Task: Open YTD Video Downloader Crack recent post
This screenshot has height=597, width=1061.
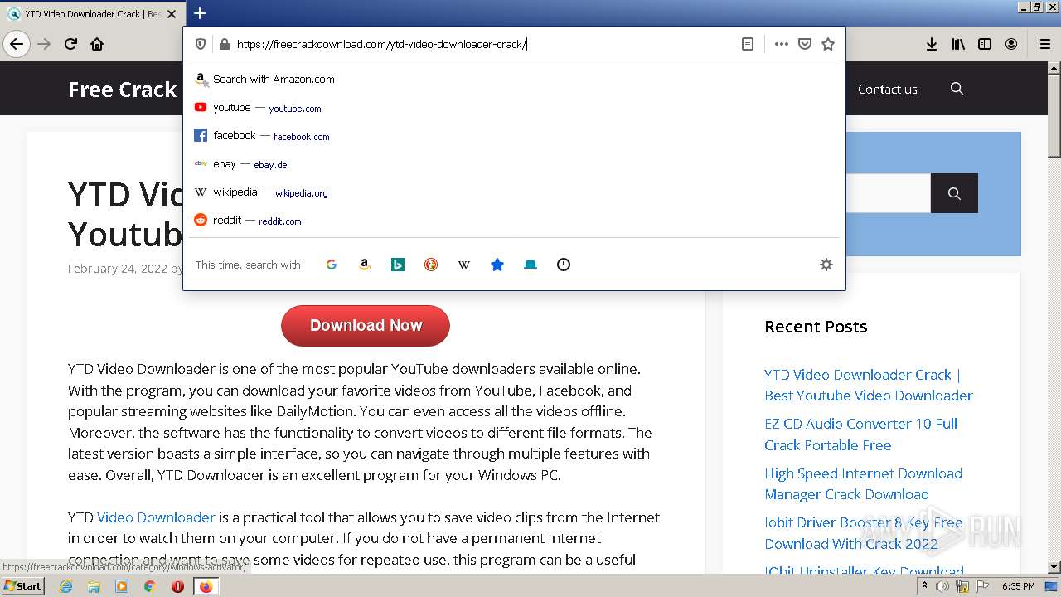Action: click(869, 385)
